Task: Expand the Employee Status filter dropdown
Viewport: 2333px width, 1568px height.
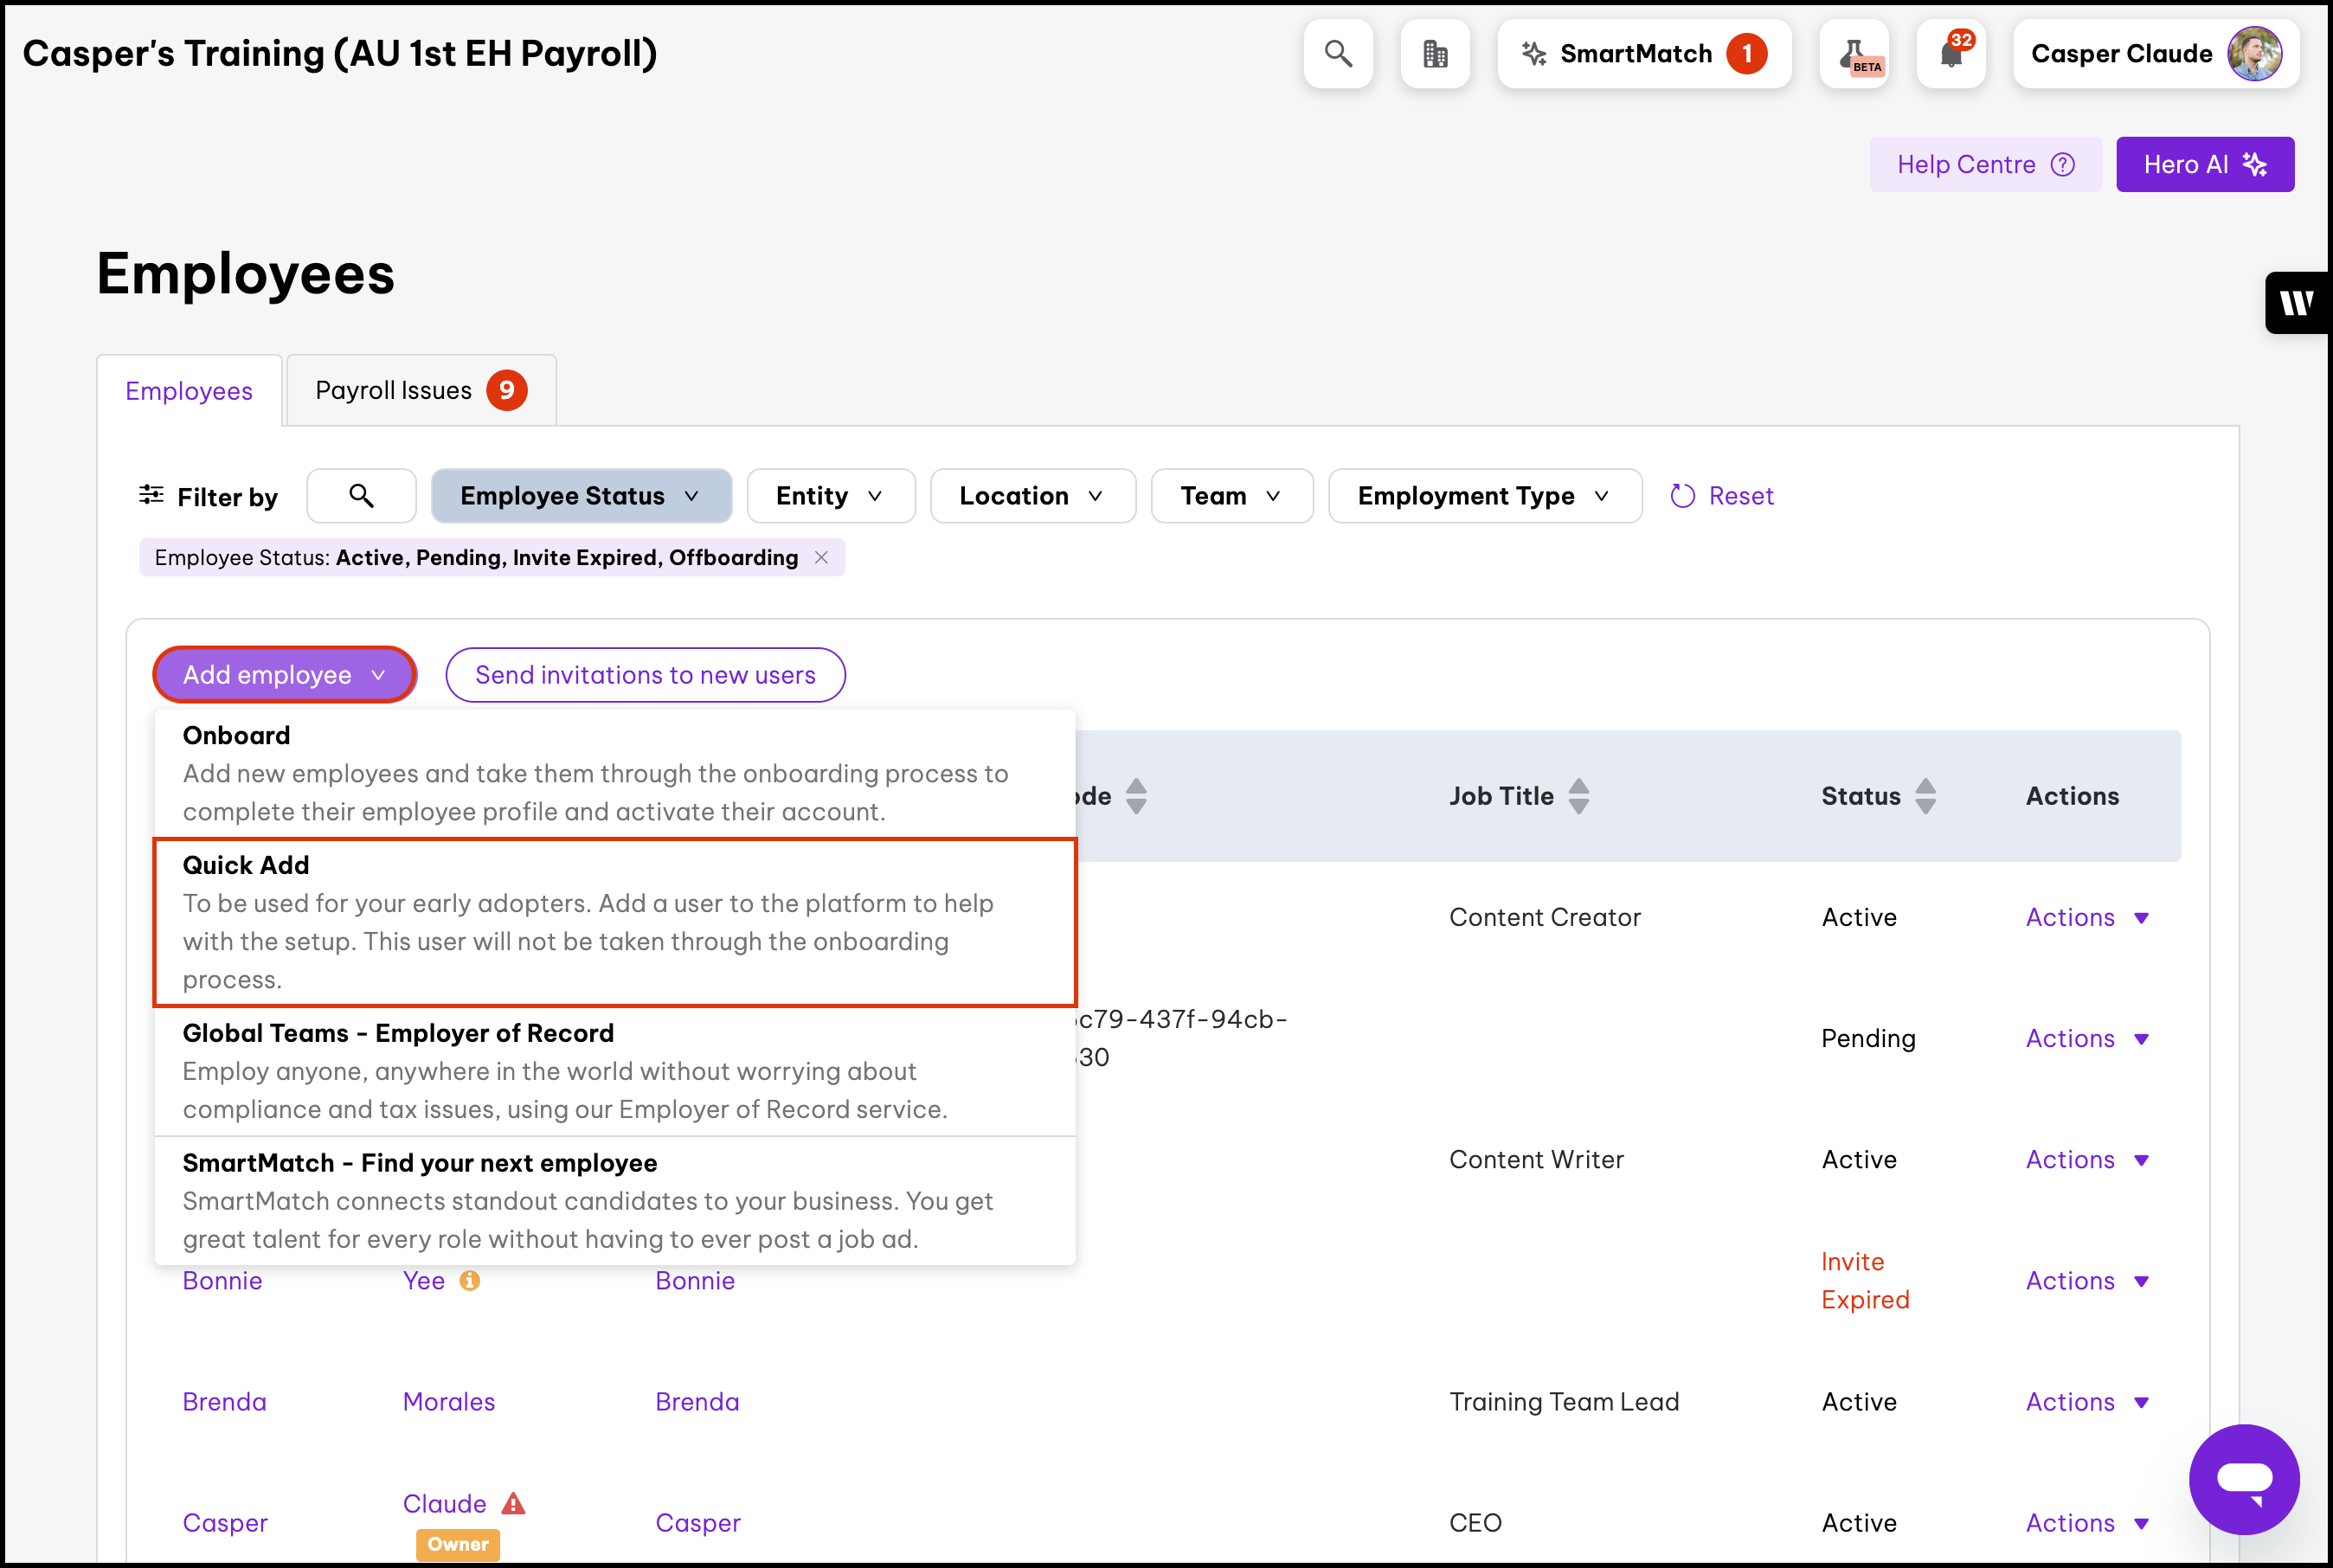Action: 580,496
